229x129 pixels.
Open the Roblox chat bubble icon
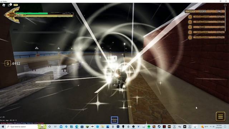(x=9, y=5)
